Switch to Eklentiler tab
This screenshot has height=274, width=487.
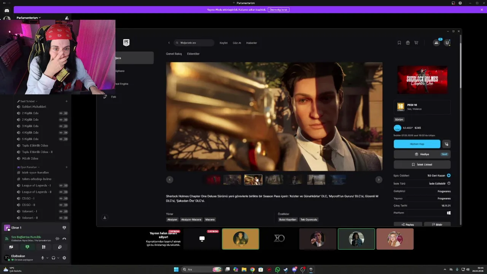193,54
